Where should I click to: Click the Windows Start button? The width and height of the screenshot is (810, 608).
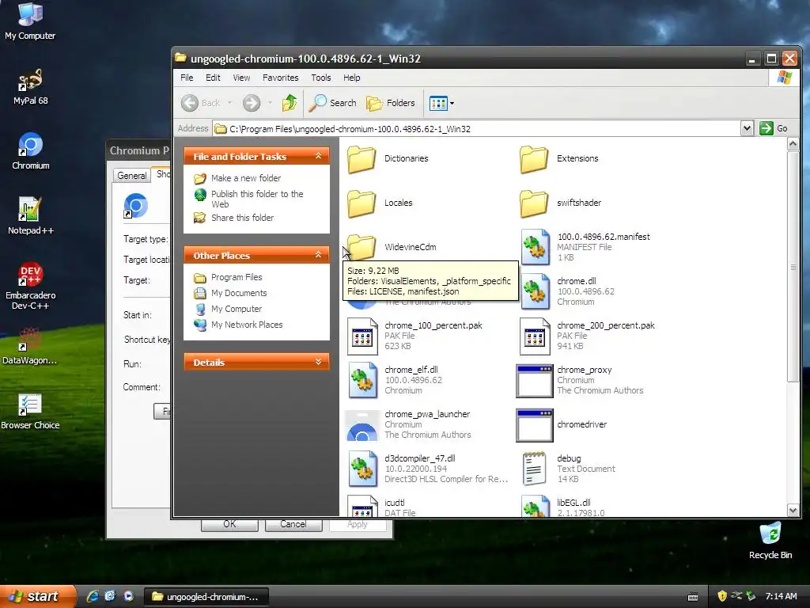click(x=38, y=596)
